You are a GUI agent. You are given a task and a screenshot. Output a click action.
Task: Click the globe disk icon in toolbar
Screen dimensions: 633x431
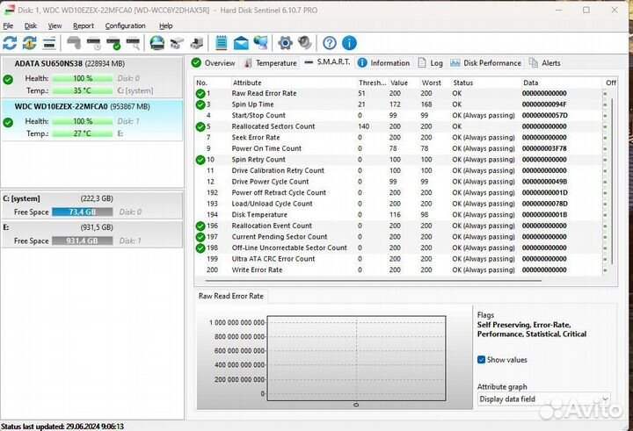(x=157, y=43)
